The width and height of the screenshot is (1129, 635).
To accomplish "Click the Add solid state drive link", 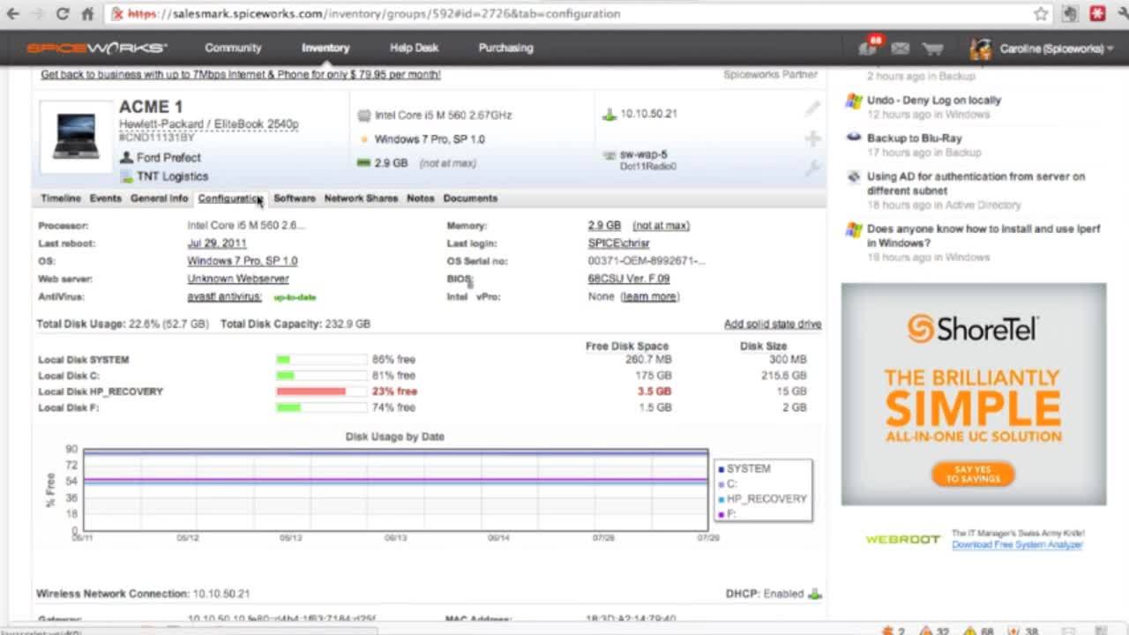I will [x=773, y=324].
